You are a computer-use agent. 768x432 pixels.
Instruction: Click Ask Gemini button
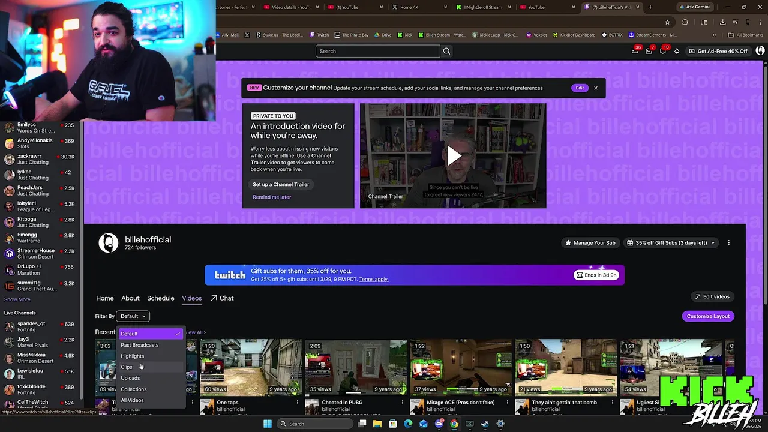click(x=694, y=7)
